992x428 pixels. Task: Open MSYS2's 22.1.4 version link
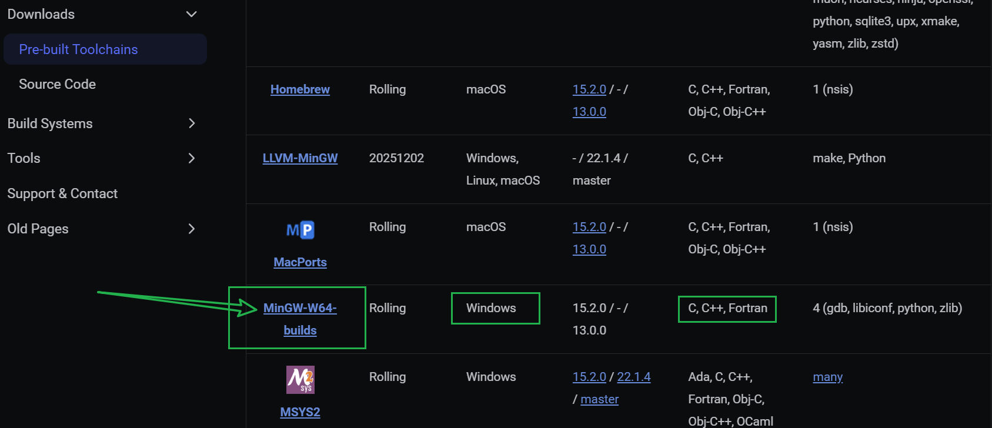634,377
